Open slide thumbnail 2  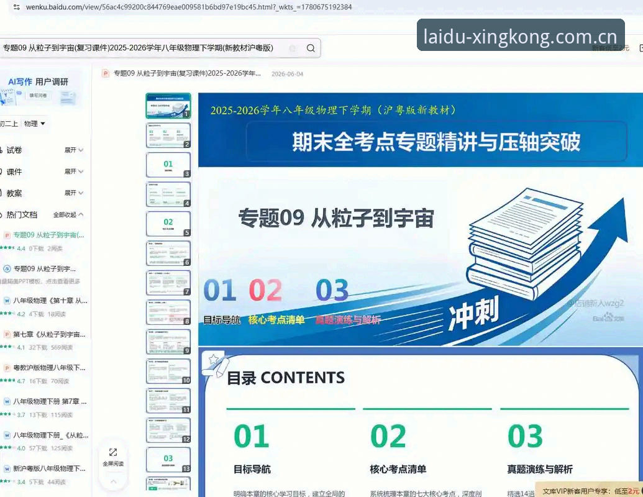168,135
